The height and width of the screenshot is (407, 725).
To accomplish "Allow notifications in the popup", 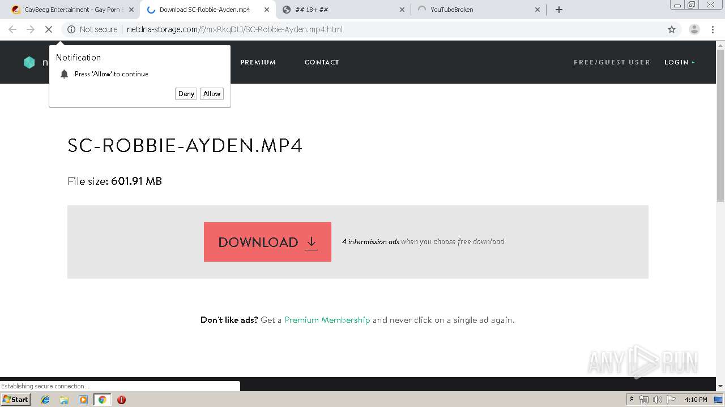I will pyautogui.click(x=212, y=94).
